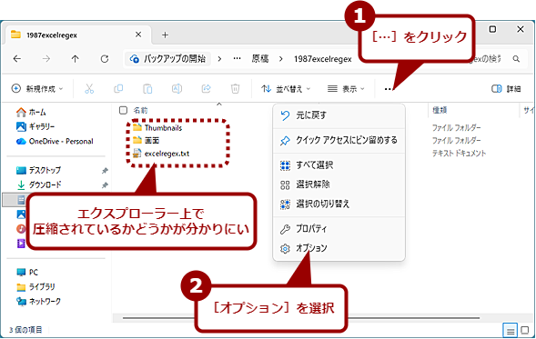Viewport: 536px width, 339px height.
Task: Click テキスト ドキュメント type cell
Action: (459, 154)
